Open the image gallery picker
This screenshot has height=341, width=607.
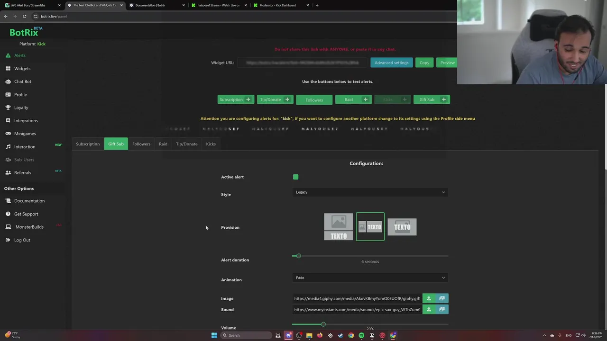tap(442, 298)
